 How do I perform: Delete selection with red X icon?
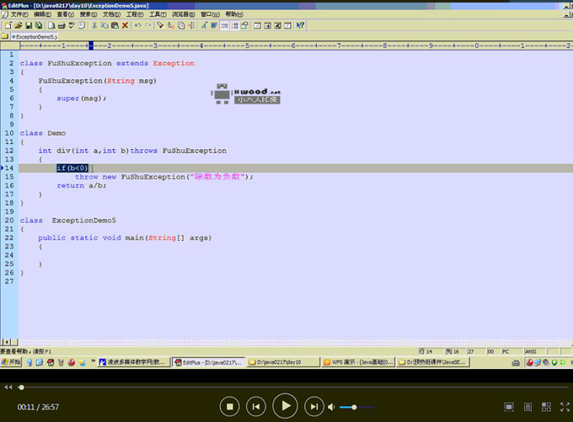pyautogui.click(x=125, y=25)
